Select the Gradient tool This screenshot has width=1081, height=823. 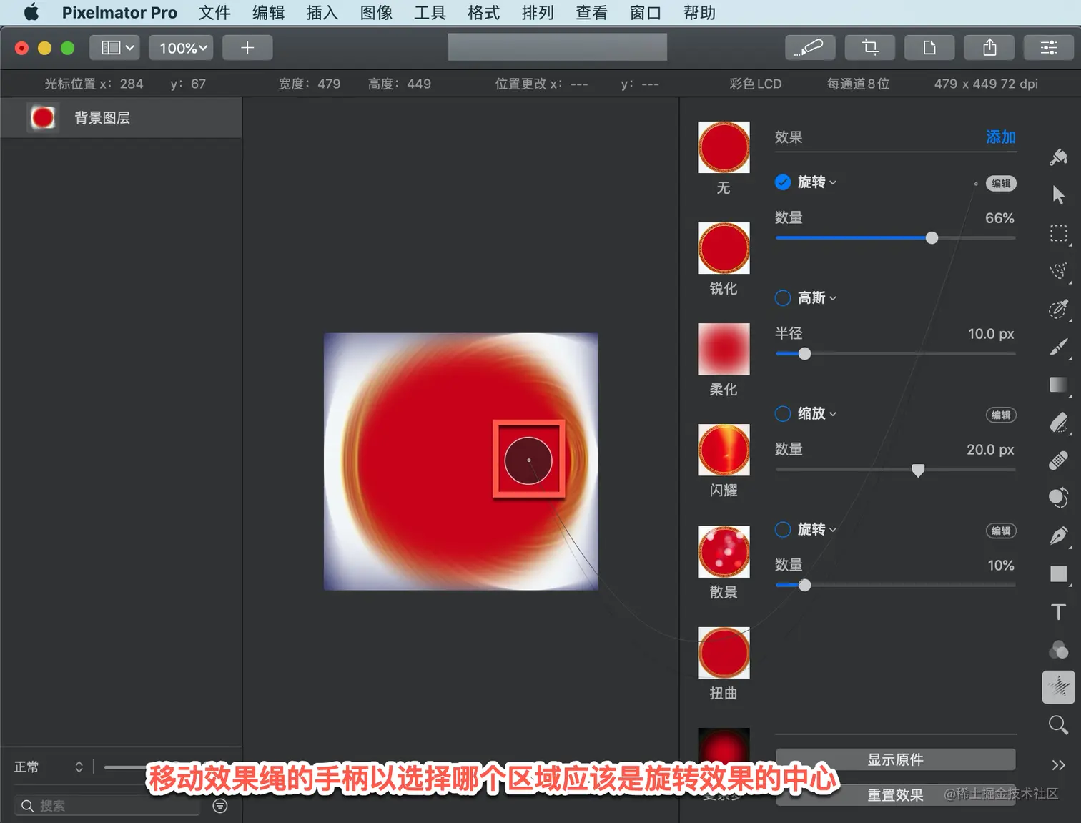(x=1059, y=385)
